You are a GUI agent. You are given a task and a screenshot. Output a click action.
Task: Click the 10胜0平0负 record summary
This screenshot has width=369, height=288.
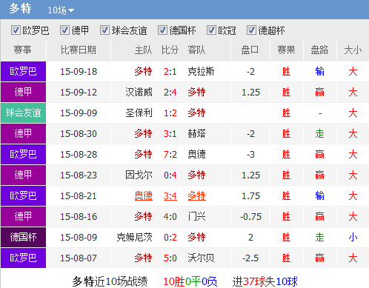190,281
